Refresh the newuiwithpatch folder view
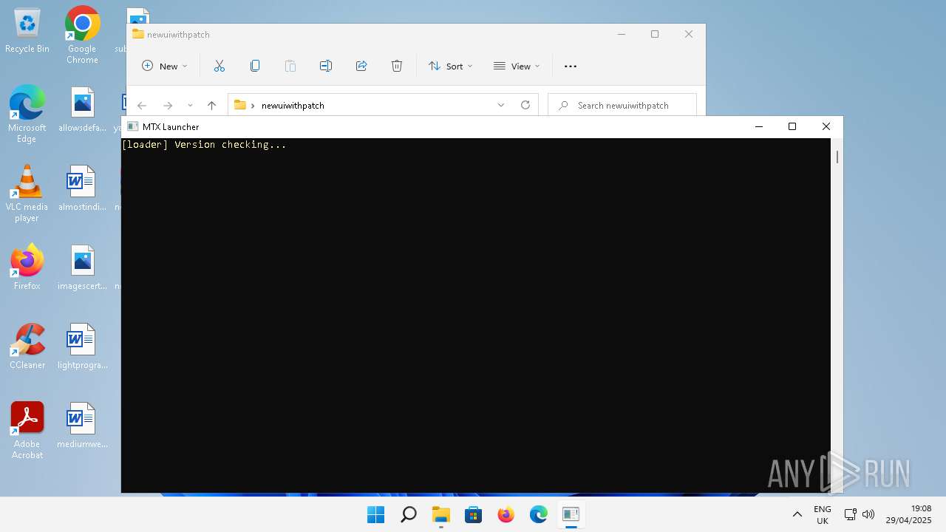 coord(525,105)
